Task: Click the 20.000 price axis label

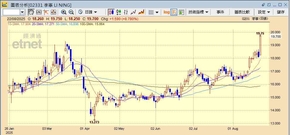Action: (x=276, y=32)
